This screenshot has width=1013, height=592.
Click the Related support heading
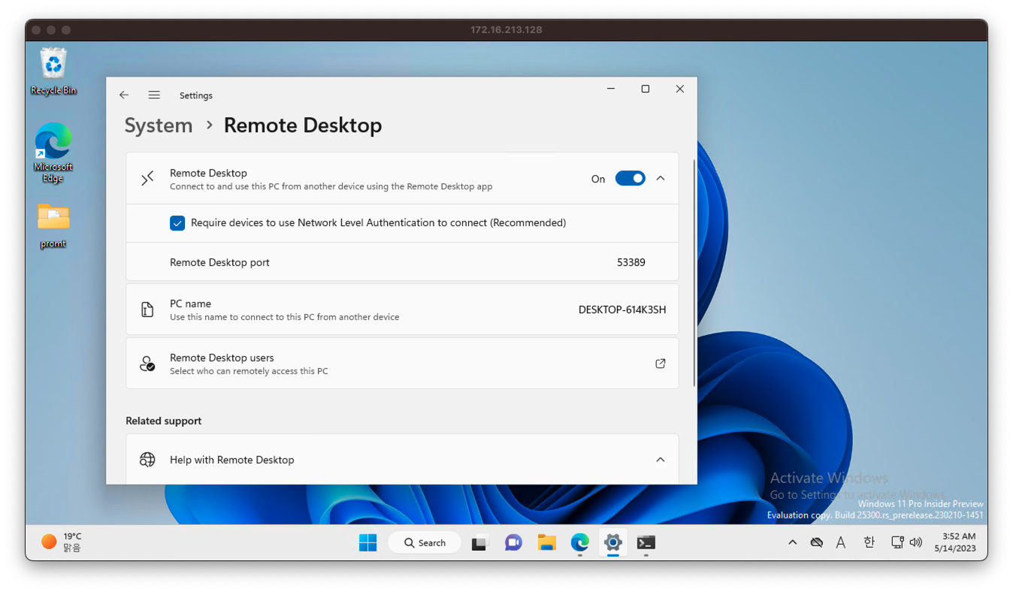pyautogui.click(x=164, y=421)
